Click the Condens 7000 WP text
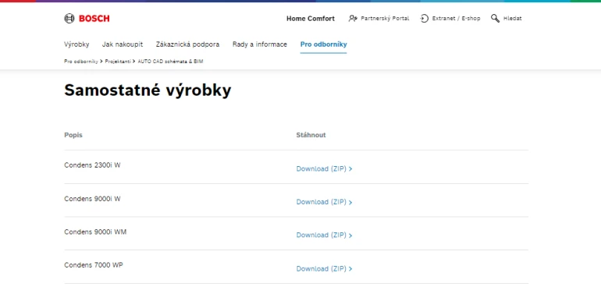601x287 pixels. point(94,265)
